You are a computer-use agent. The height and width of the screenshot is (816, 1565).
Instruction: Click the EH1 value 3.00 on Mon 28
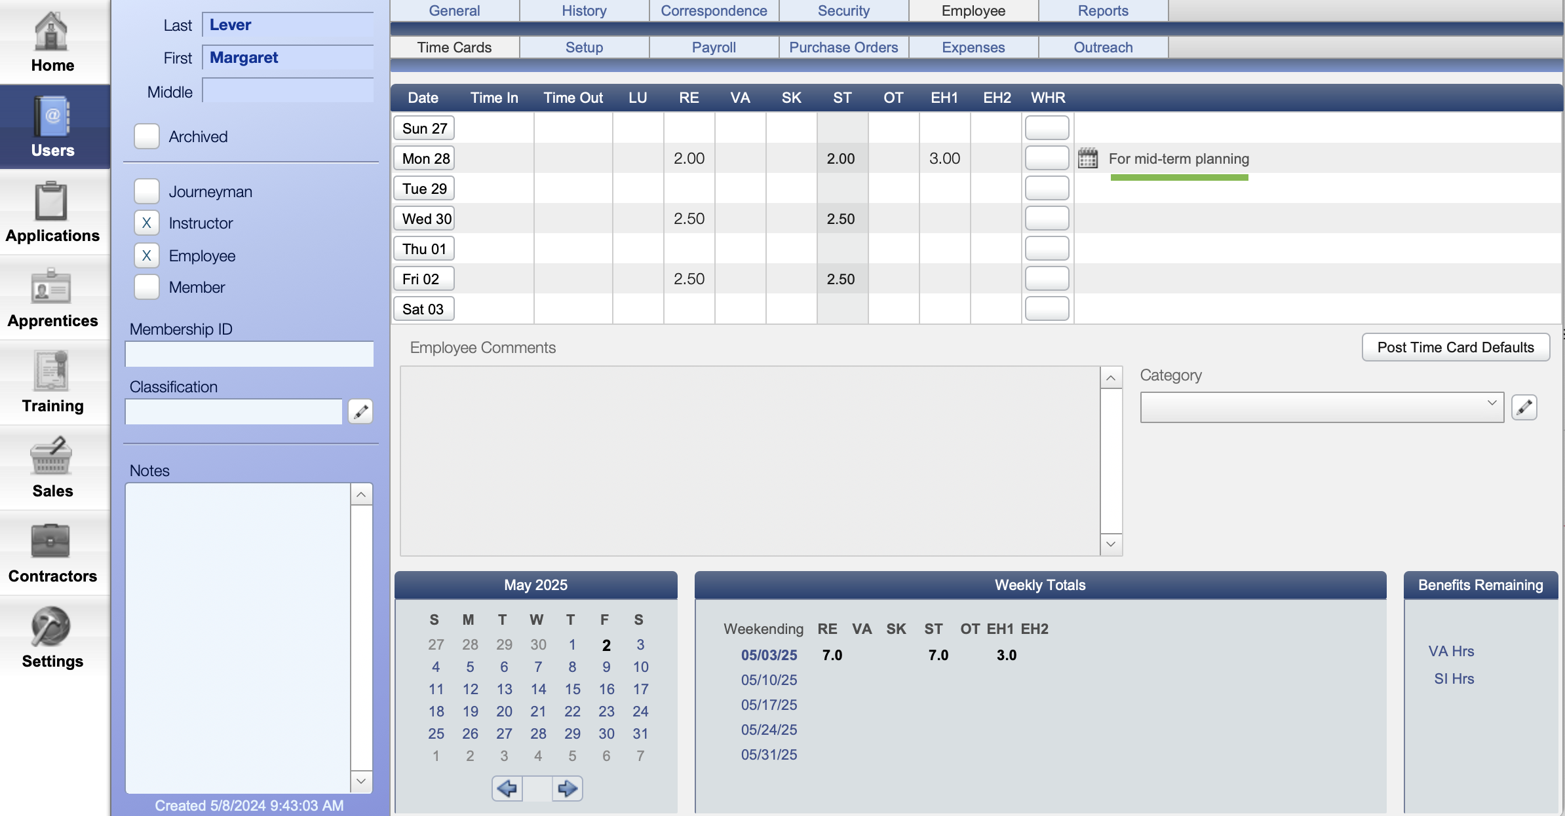click(x=944, y=158)
